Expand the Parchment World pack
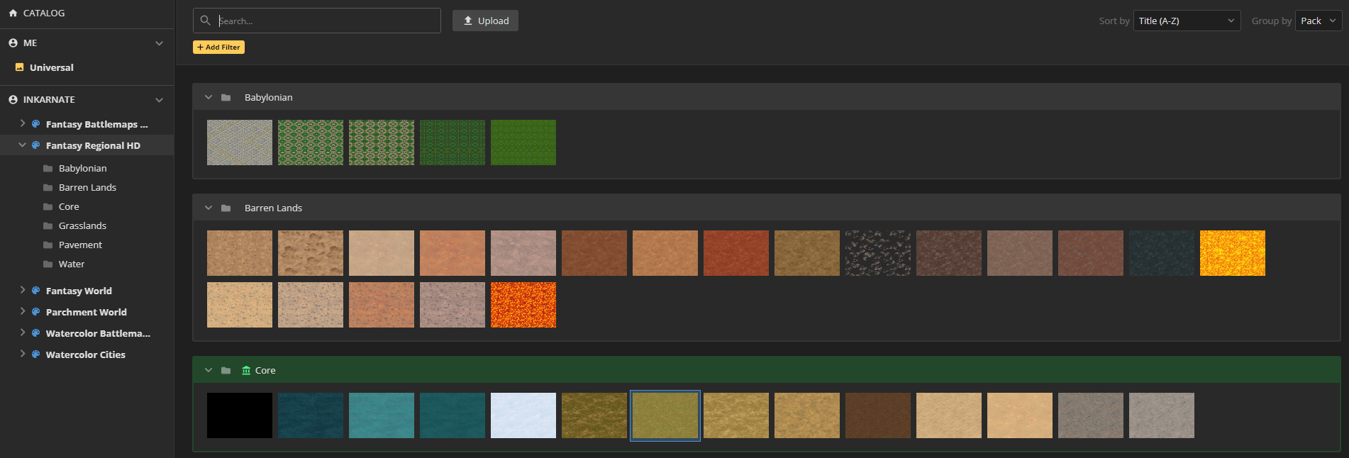This screenshot has height=458, width=1349. (x=23, y=311)
